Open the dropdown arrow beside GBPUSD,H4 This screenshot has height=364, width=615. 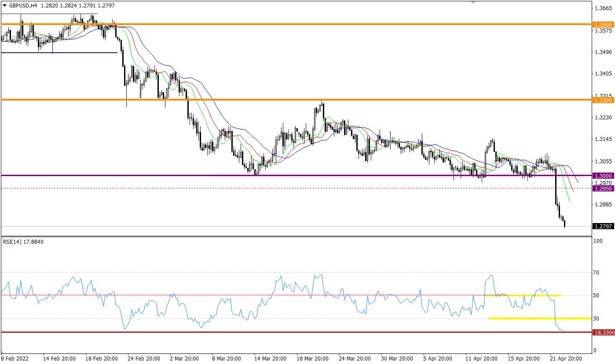[x=4, y=5]
